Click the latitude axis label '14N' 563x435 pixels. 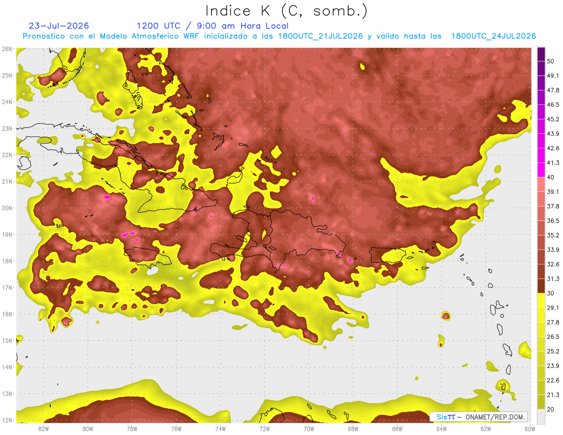[x=7, y=367]
